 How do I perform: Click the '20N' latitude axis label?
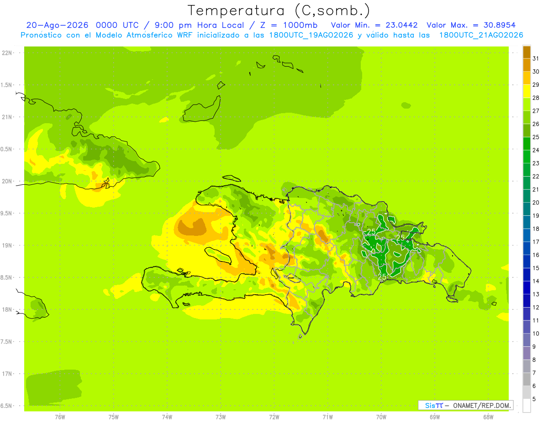pos(7,181)
